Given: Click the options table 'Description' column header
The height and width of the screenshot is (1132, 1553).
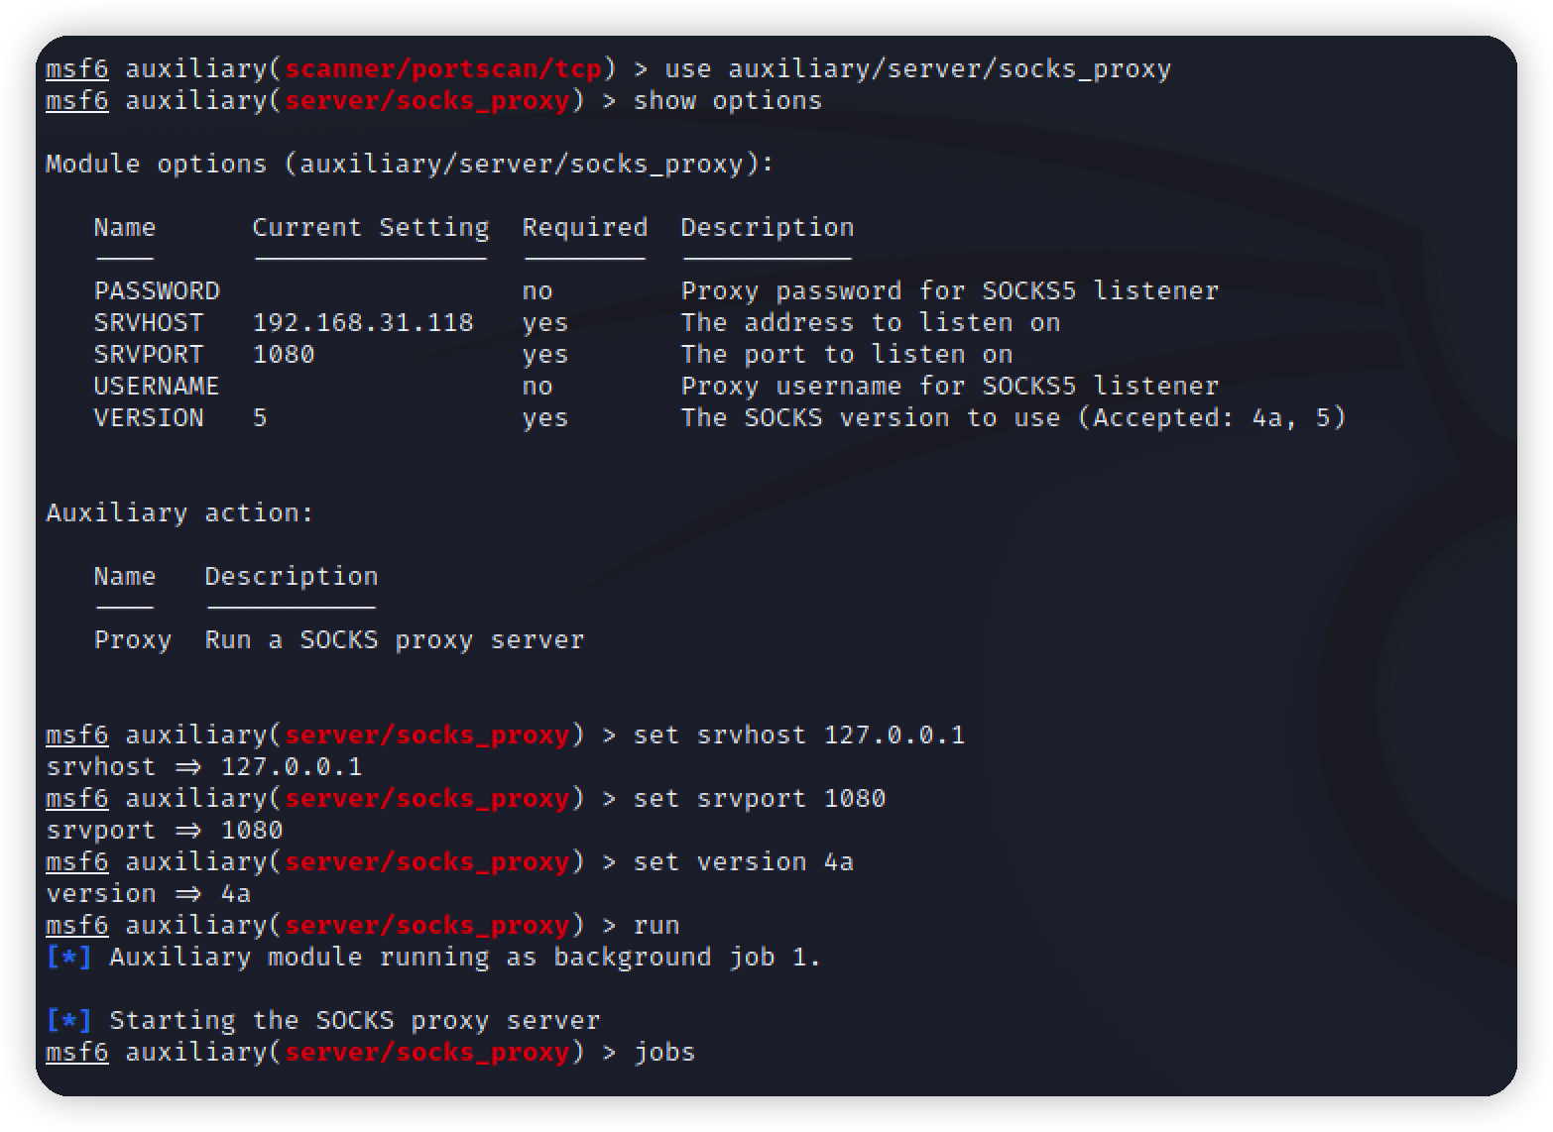Looking at the screenshot, I should tap(768, 228).
